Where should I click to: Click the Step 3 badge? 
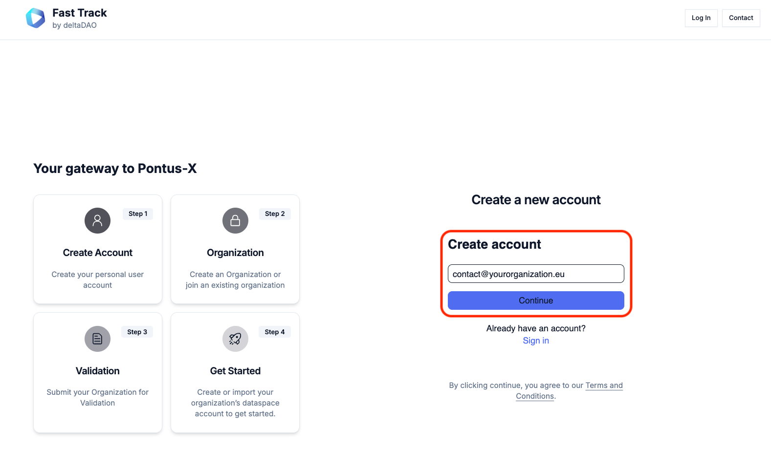[x=137, y=332]
